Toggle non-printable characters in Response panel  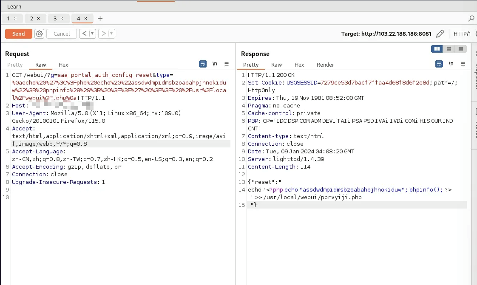451,64
